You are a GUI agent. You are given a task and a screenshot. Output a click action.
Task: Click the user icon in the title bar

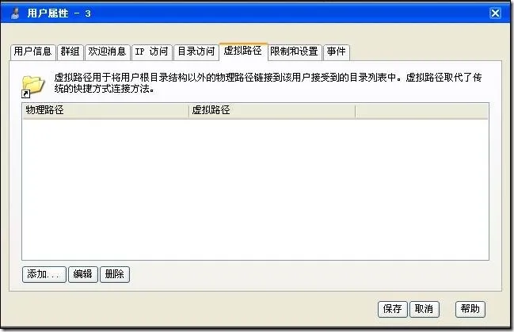(x=15, y=13)
